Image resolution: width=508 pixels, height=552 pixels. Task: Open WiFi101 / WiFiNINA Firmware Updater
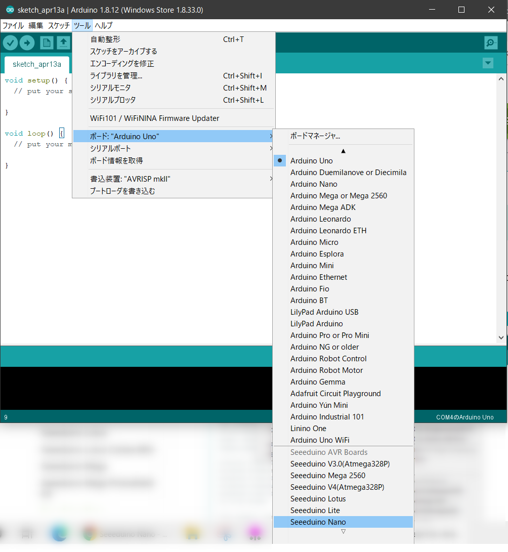pyautogui.click(x=174, y=118)
